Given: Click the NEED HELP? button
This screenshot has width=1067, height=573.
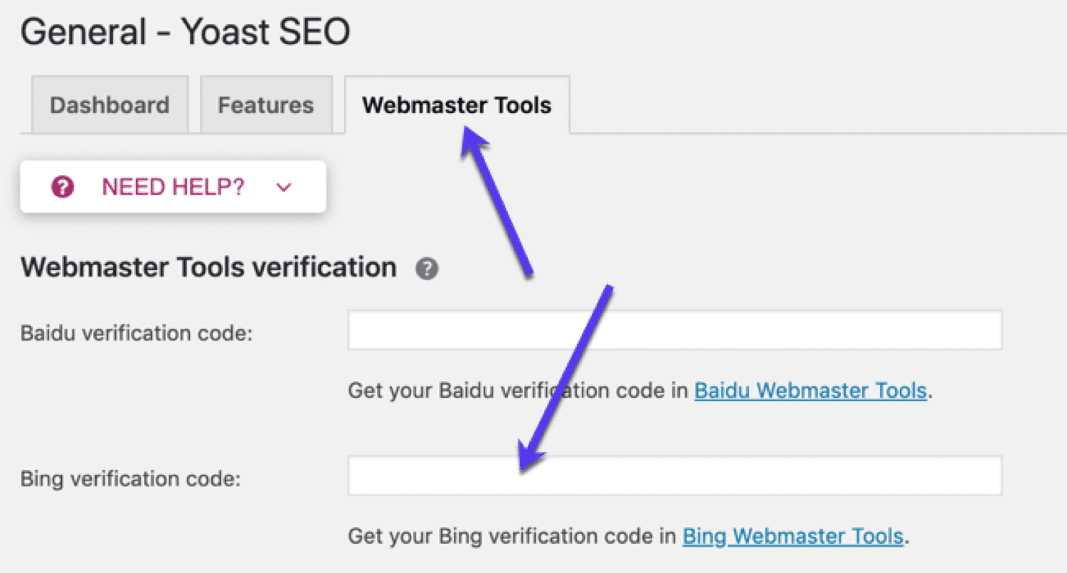Looking at the screenshot, I should point(172,187).
